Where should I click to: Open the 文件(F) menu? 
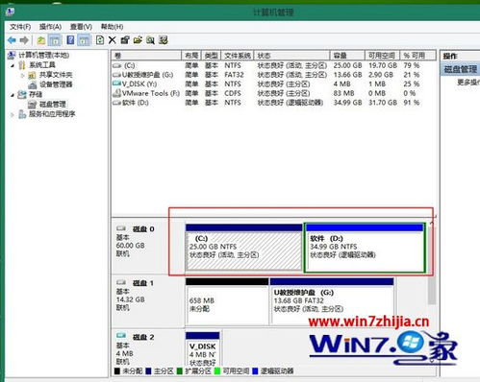[x=20, y=27]
